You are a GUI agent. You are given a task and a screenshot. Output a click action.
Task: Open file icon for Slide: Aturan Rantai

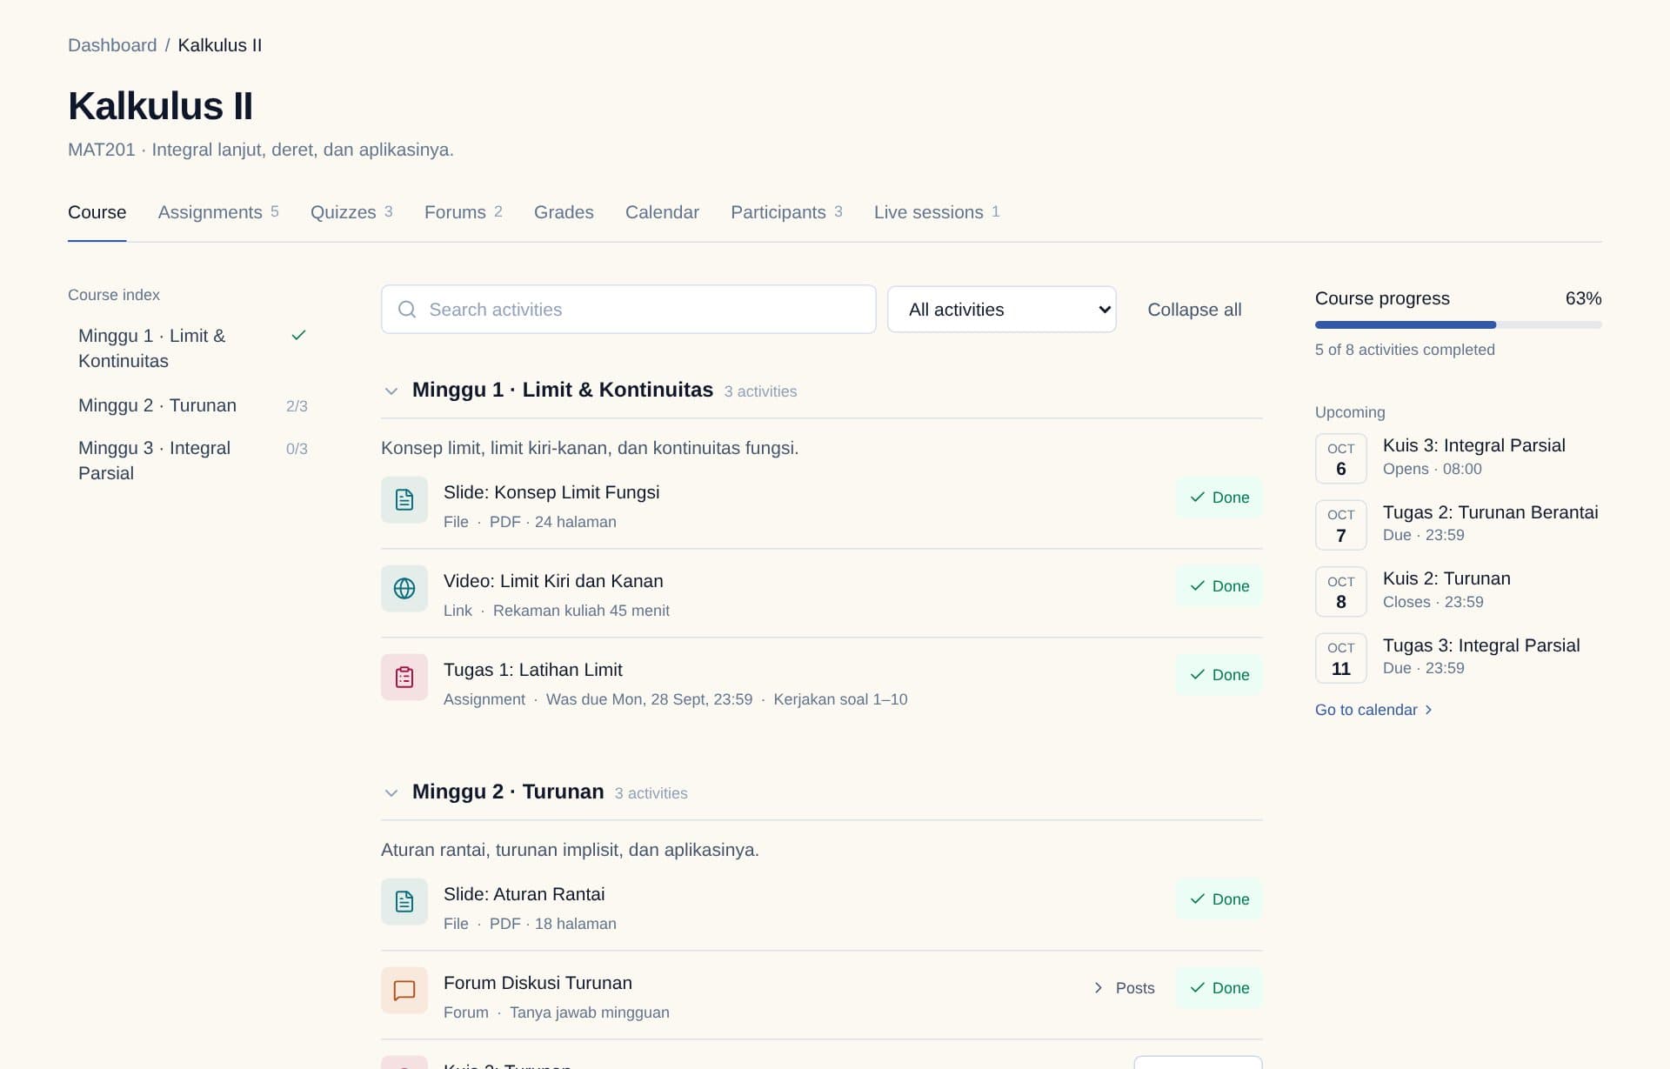click(404, 902)
